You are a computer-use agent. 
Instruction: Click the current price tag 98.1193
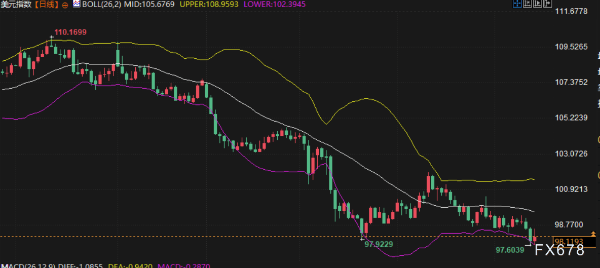574,242
